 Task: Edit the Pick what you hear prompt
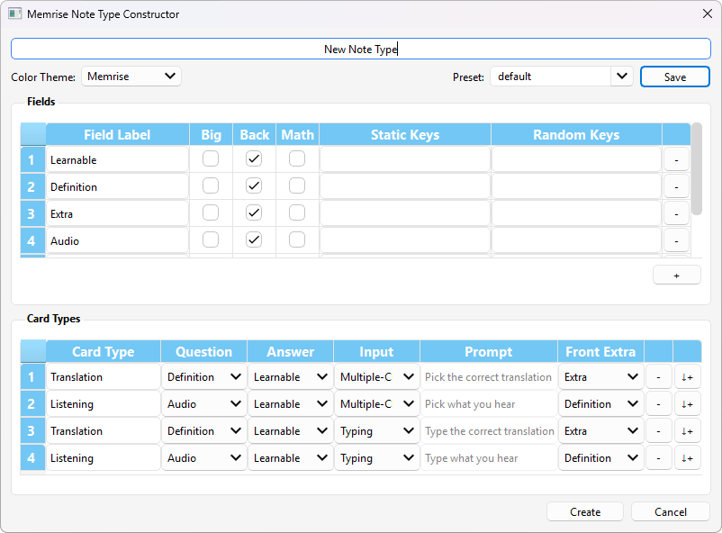pos(489,404)
